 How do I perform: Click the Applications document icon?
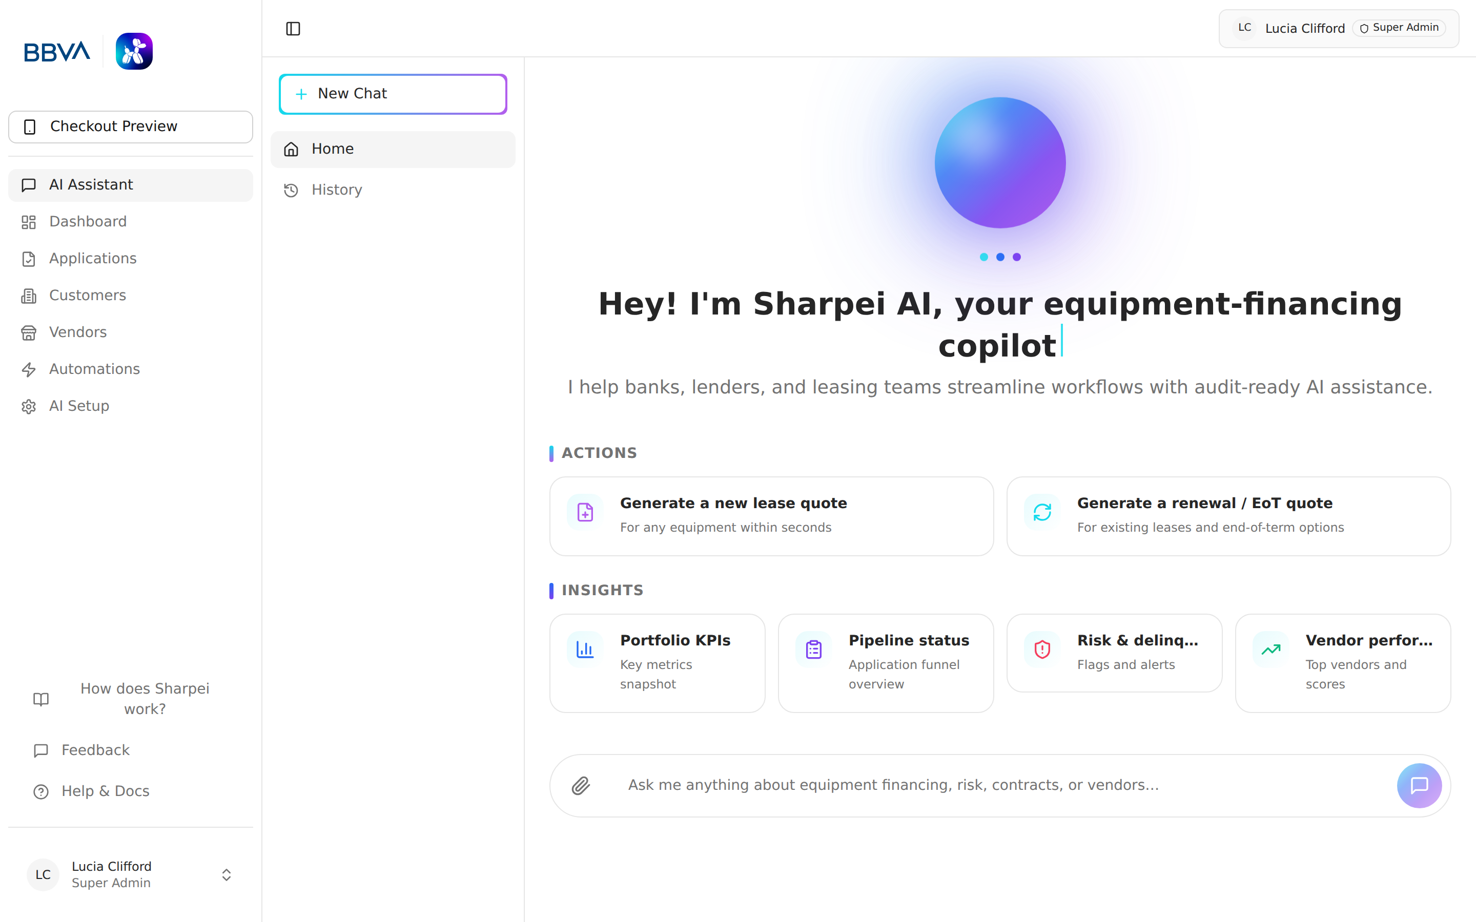coord(29,259)
